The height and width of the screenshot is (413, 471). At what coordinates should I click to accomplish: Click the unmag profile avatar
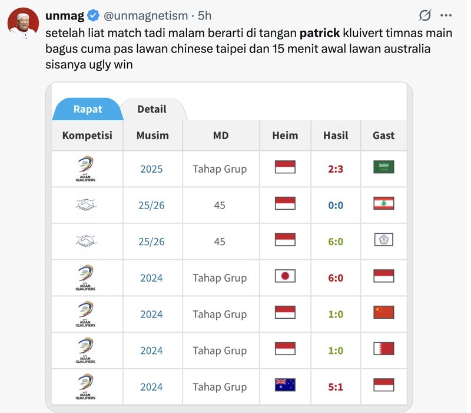pyautogui.click(x=22, y=17)
